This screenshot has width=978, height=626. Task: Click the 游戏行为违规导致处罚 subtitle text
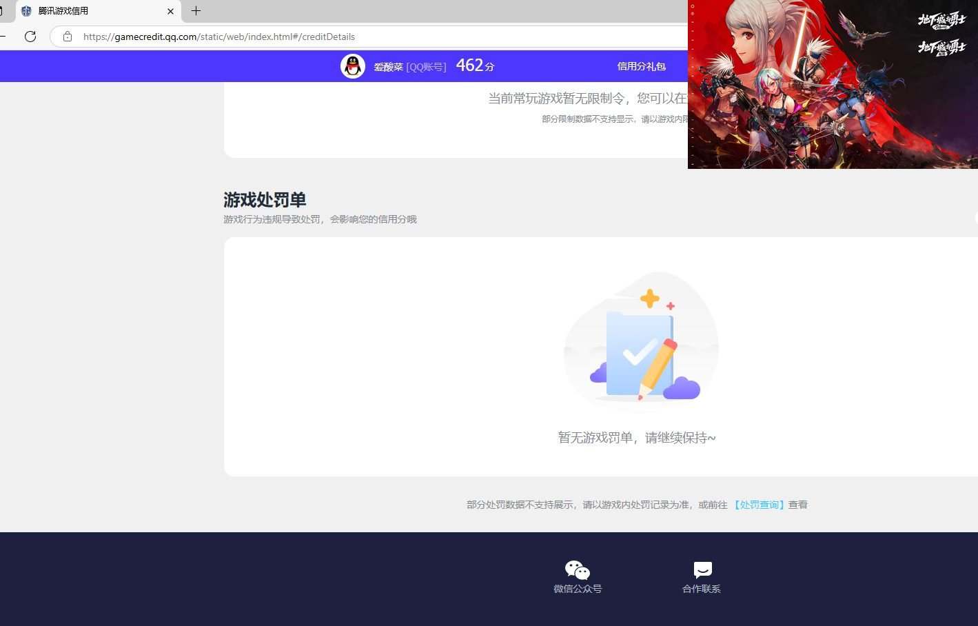click(x=320, y=219)
